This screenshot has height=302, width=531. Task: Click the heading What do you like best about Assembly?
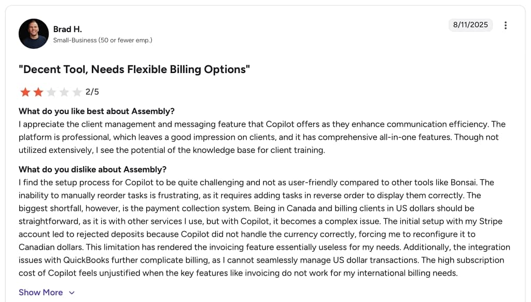tap(96, 111)
